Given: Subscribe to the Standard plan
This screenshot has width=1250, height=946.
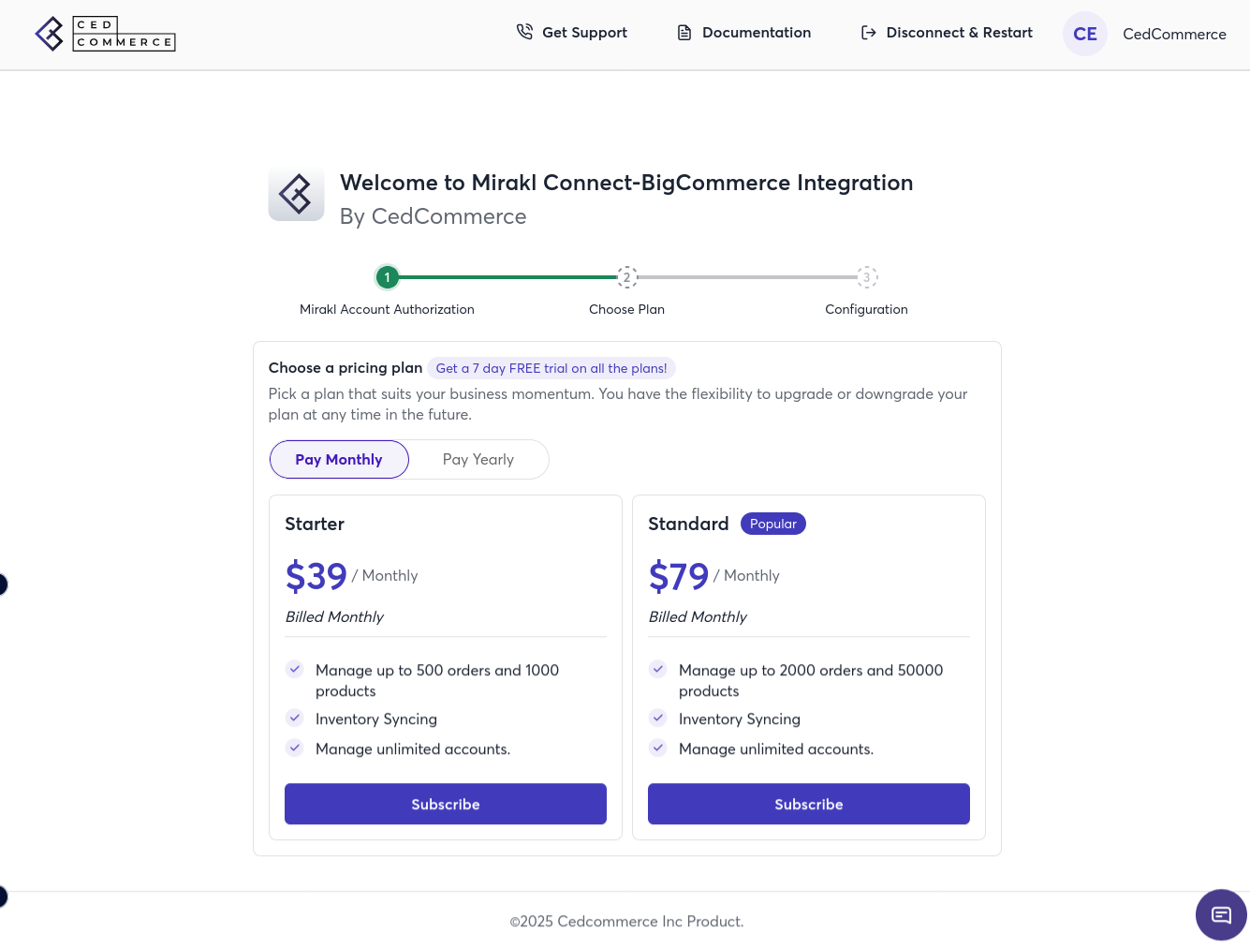Looking at the screenshot, I should 808,804.
